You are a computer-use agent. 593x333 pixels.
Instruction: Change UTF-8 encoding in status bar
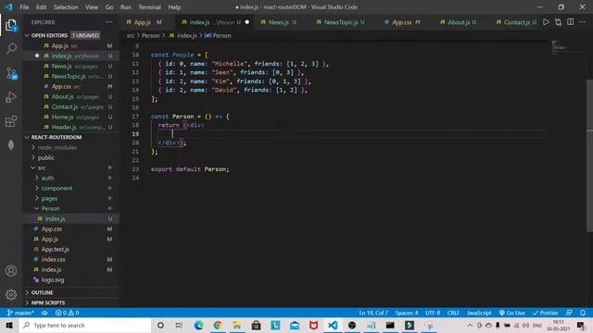point(433,313)
